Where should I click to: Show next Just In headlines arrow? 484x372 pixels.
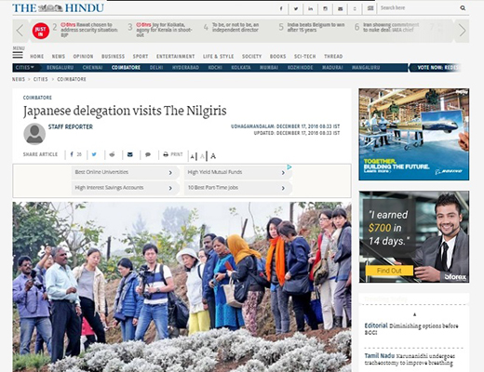point(463,31)
